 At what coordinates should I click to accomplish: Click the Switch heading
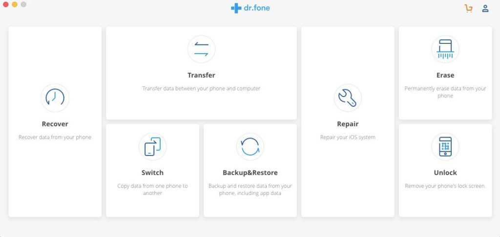point(152,173)
